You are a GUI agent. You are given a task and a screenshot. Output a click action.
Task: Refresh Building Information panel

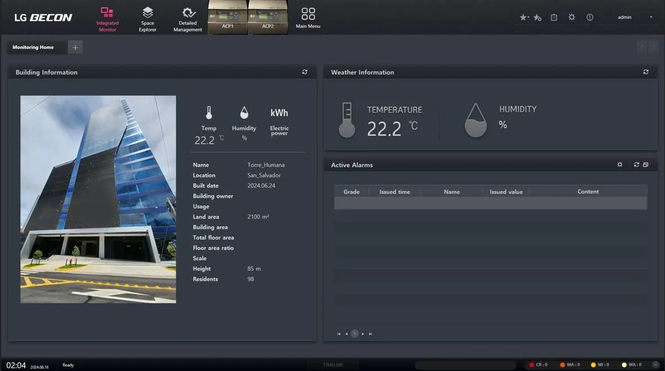tap(304, 71)
